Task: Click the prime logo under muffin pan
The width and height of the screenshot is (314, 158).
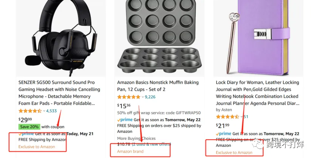Action: coord(125,120)
